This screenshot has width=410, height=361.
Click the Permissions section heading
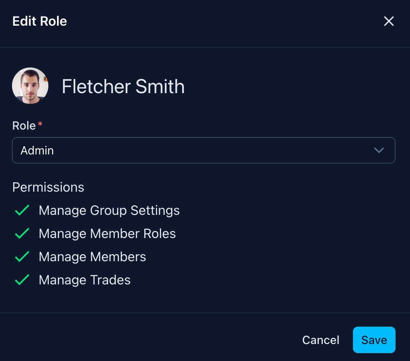coord(48,188)
